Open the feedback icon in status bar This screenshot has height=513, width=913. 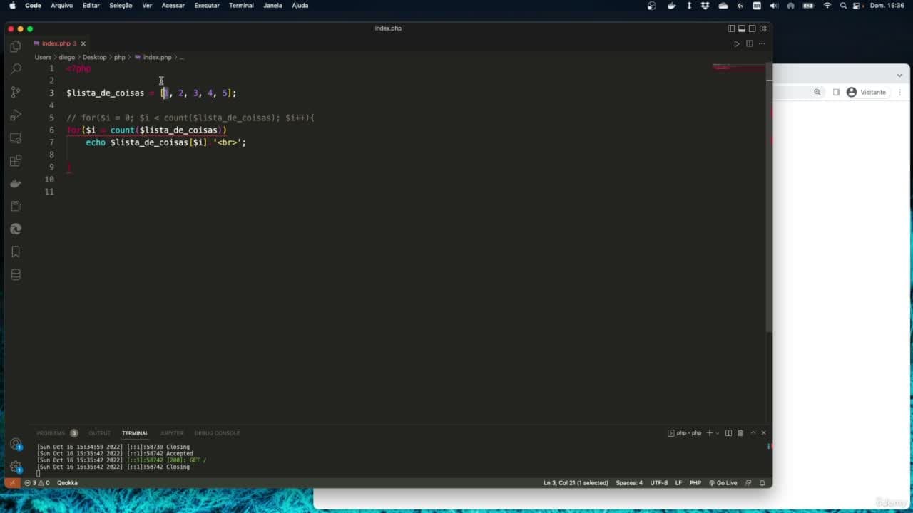click(x=748, y=483)
